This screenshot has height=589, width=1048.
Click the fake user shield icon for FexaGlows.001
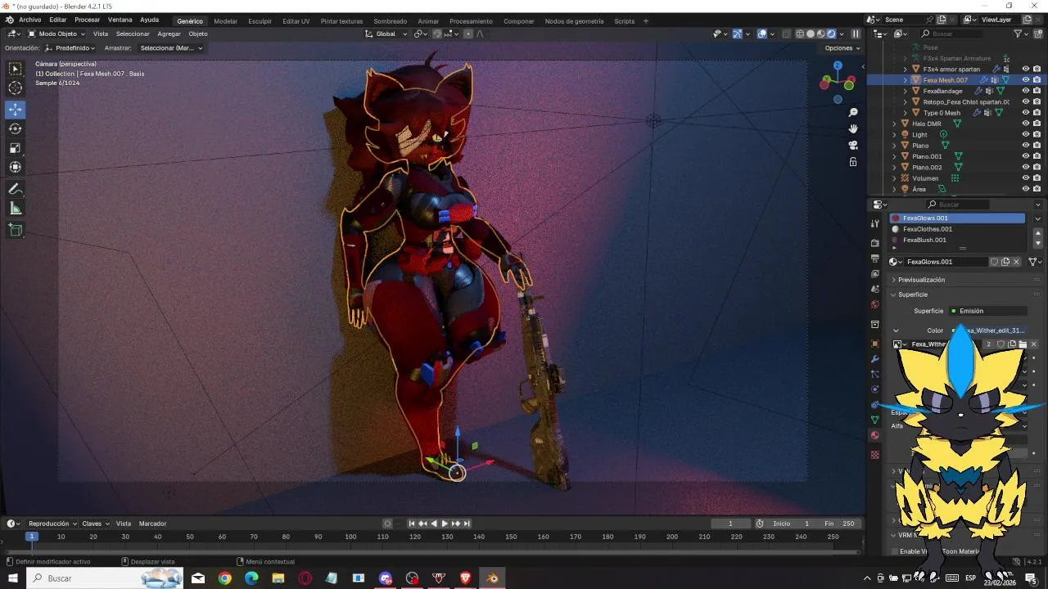pos(994,262)
